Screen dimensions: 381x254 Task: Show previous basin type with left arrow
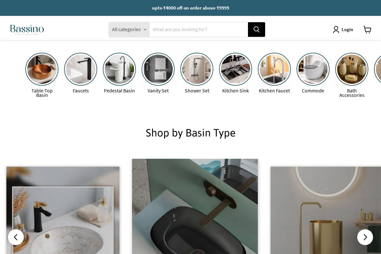click(x=16, y=237)
